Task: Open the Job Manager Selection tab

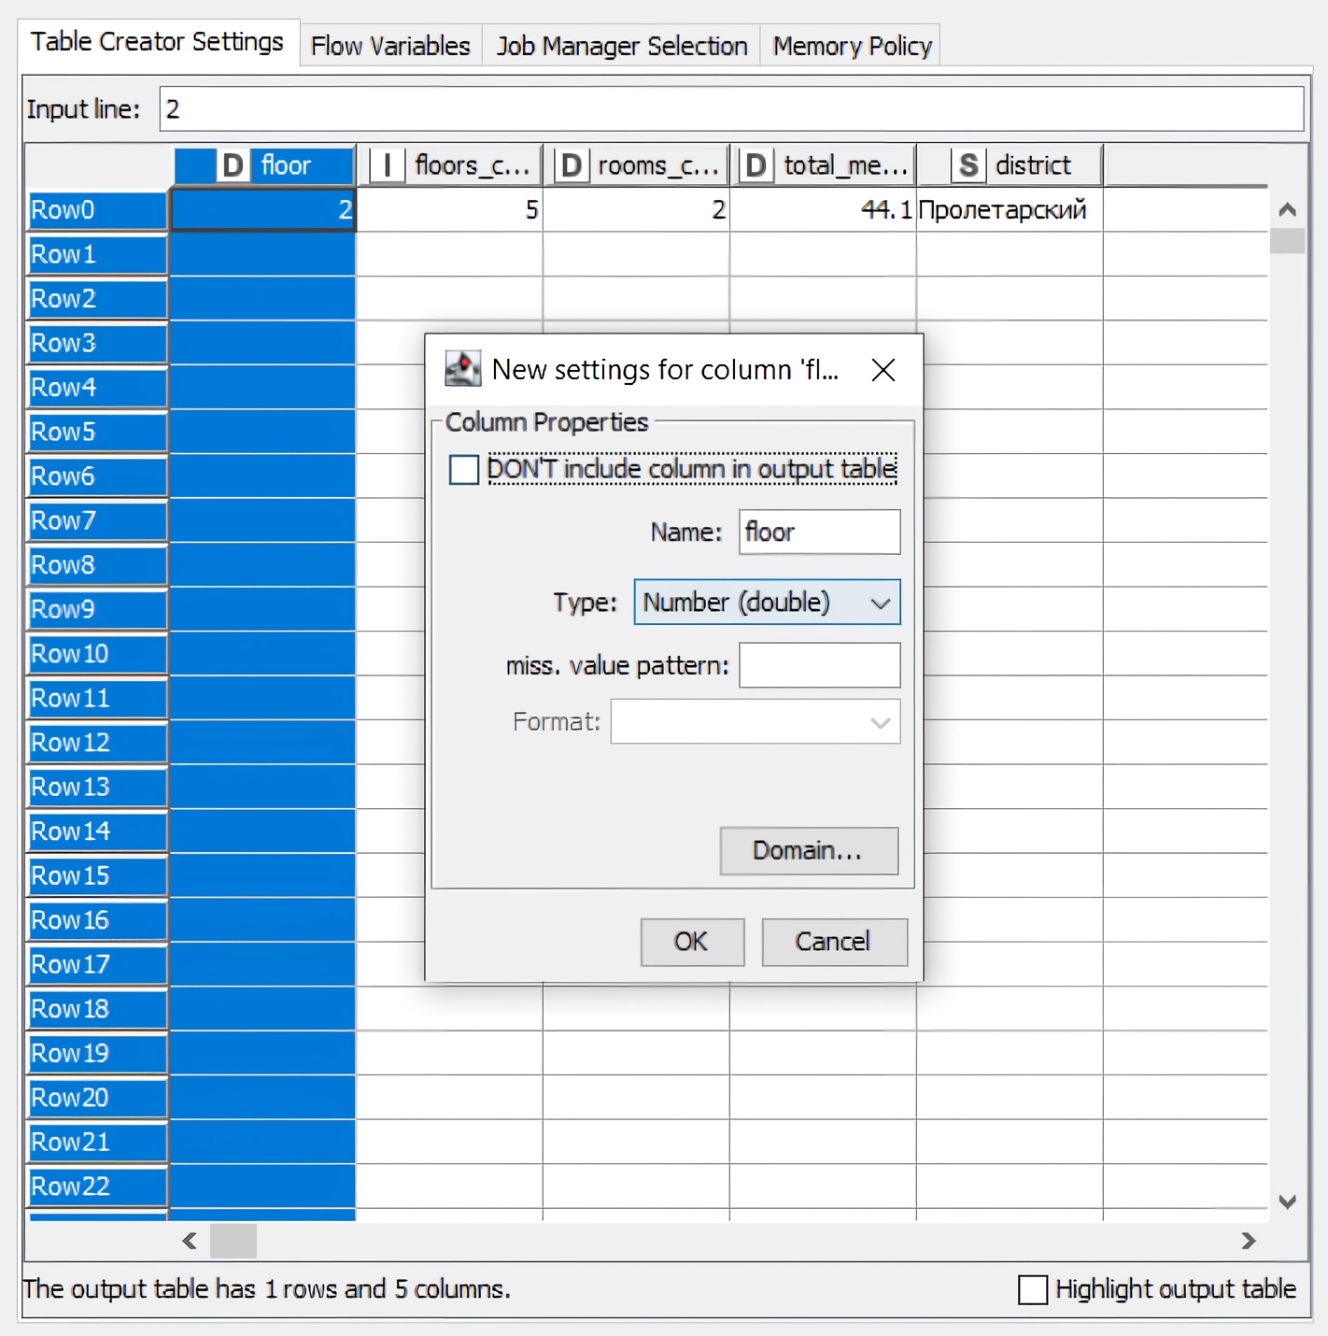Action: tap(621, 46)
